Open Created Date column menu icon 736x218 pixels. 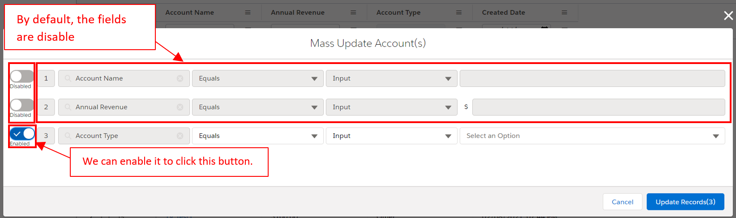click(564, 13)
